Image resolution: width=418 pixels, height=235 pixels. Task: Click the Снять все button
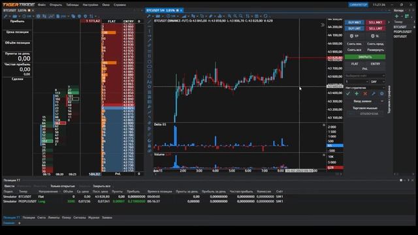(354, 50)
